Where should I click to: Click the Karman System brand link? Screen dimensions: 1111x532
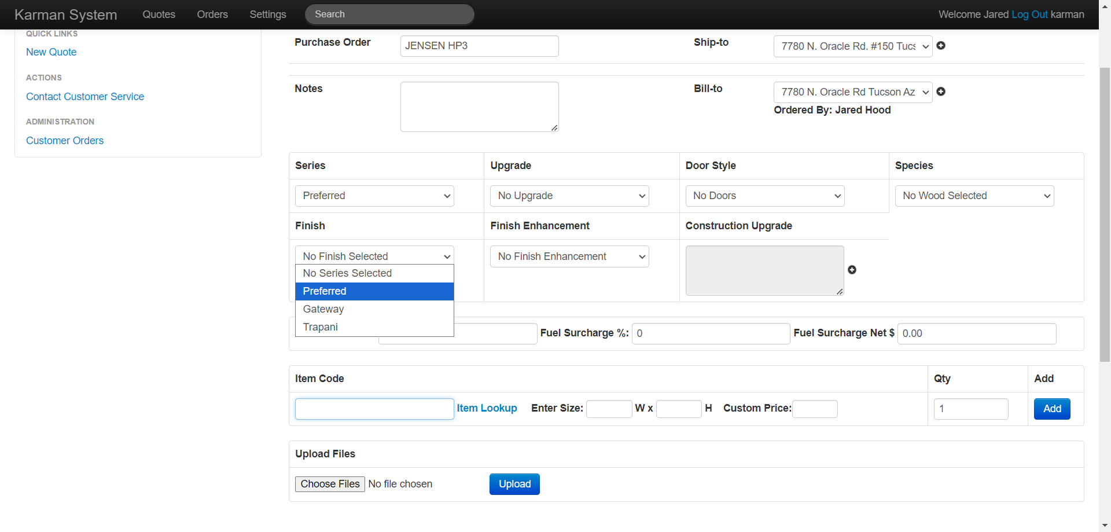point(65,14)
